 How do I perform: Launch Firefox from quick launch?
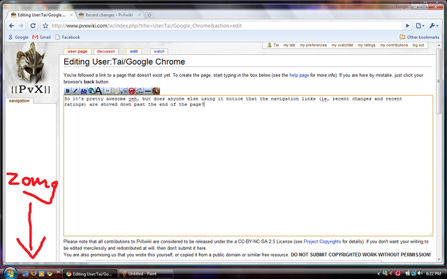click(34, 274)
